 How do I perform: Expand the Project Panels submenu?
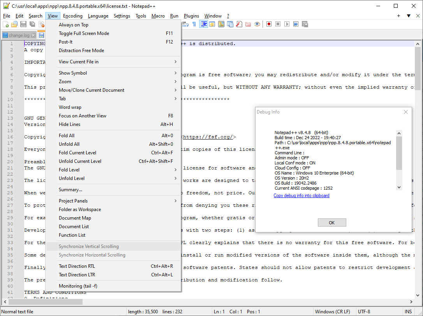(x=113, y=201)
